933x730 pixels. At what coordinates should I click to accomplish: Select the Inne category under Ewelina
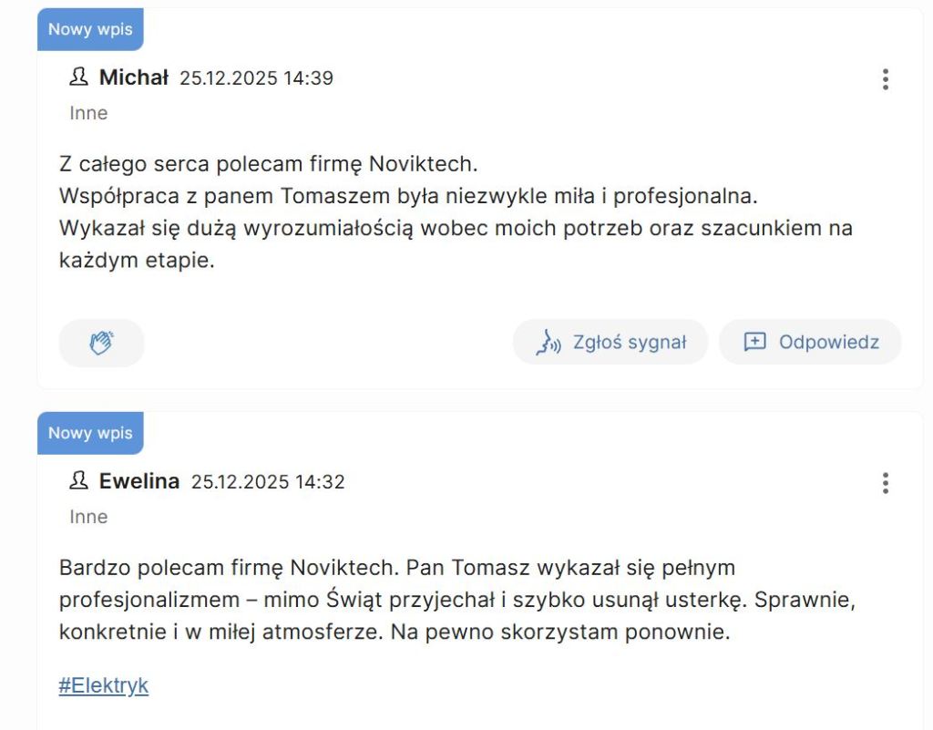click(x=88, y=517)
